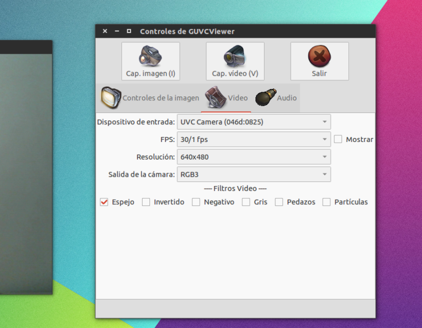422x328 pixels.
Task: Open the Salida de la cámara dropdown
Action: tap(253, 175)
